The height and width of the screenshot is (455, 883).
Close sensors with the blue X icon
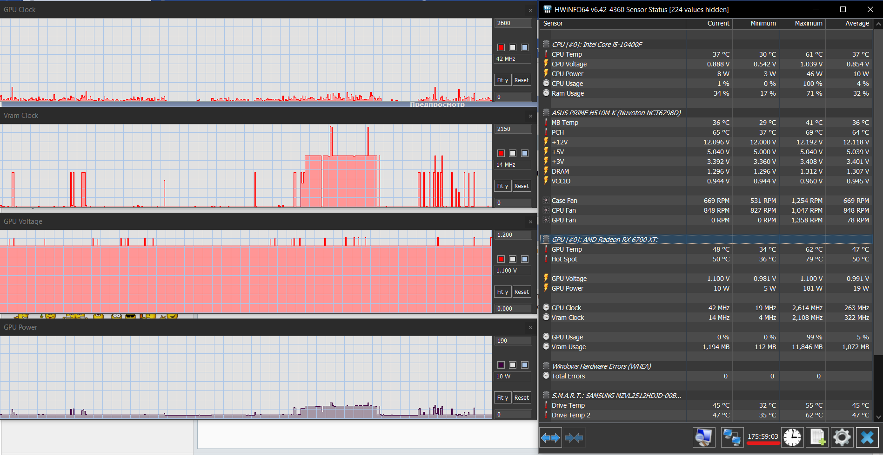tap(867, 437)
